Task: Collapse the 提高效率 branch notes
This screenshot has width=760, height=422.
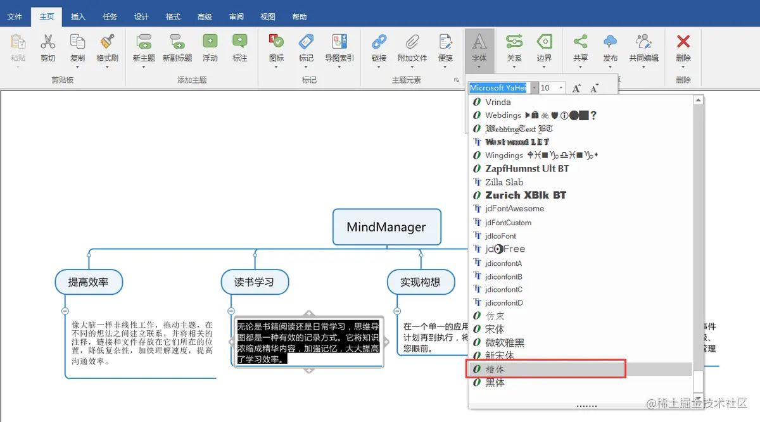Action: [65, 311]
